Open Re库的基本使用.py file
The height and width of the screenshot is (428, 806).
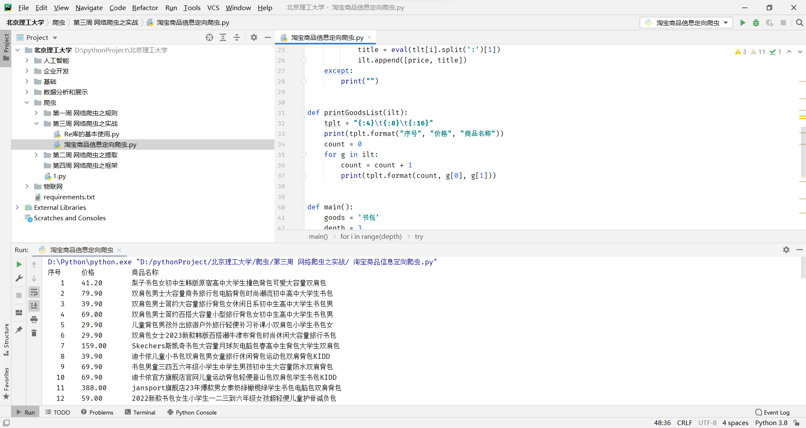[92, 134]
